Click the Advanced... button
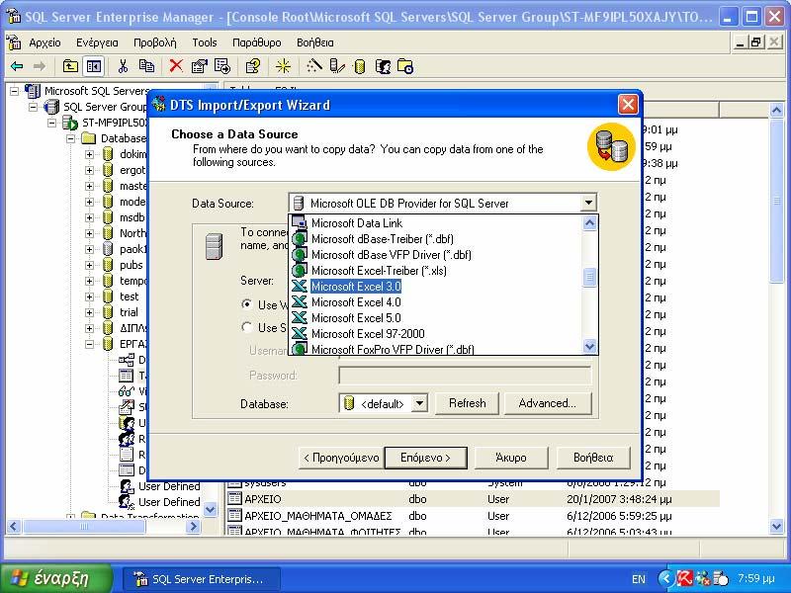 coord(548,403)
